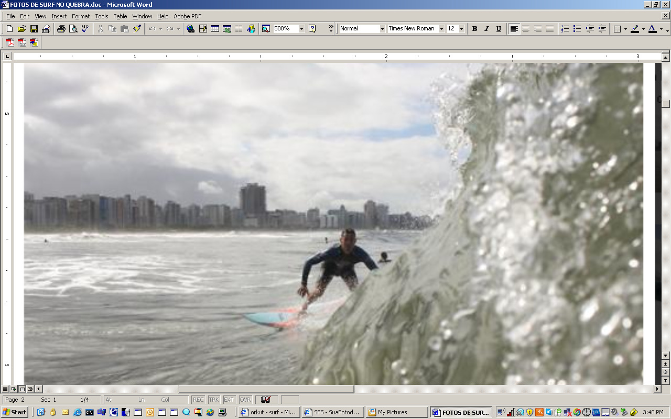Expand the Times New Roman font dropdown
The width and height of the screenshot is (671, 419).
tap(441, 29)
